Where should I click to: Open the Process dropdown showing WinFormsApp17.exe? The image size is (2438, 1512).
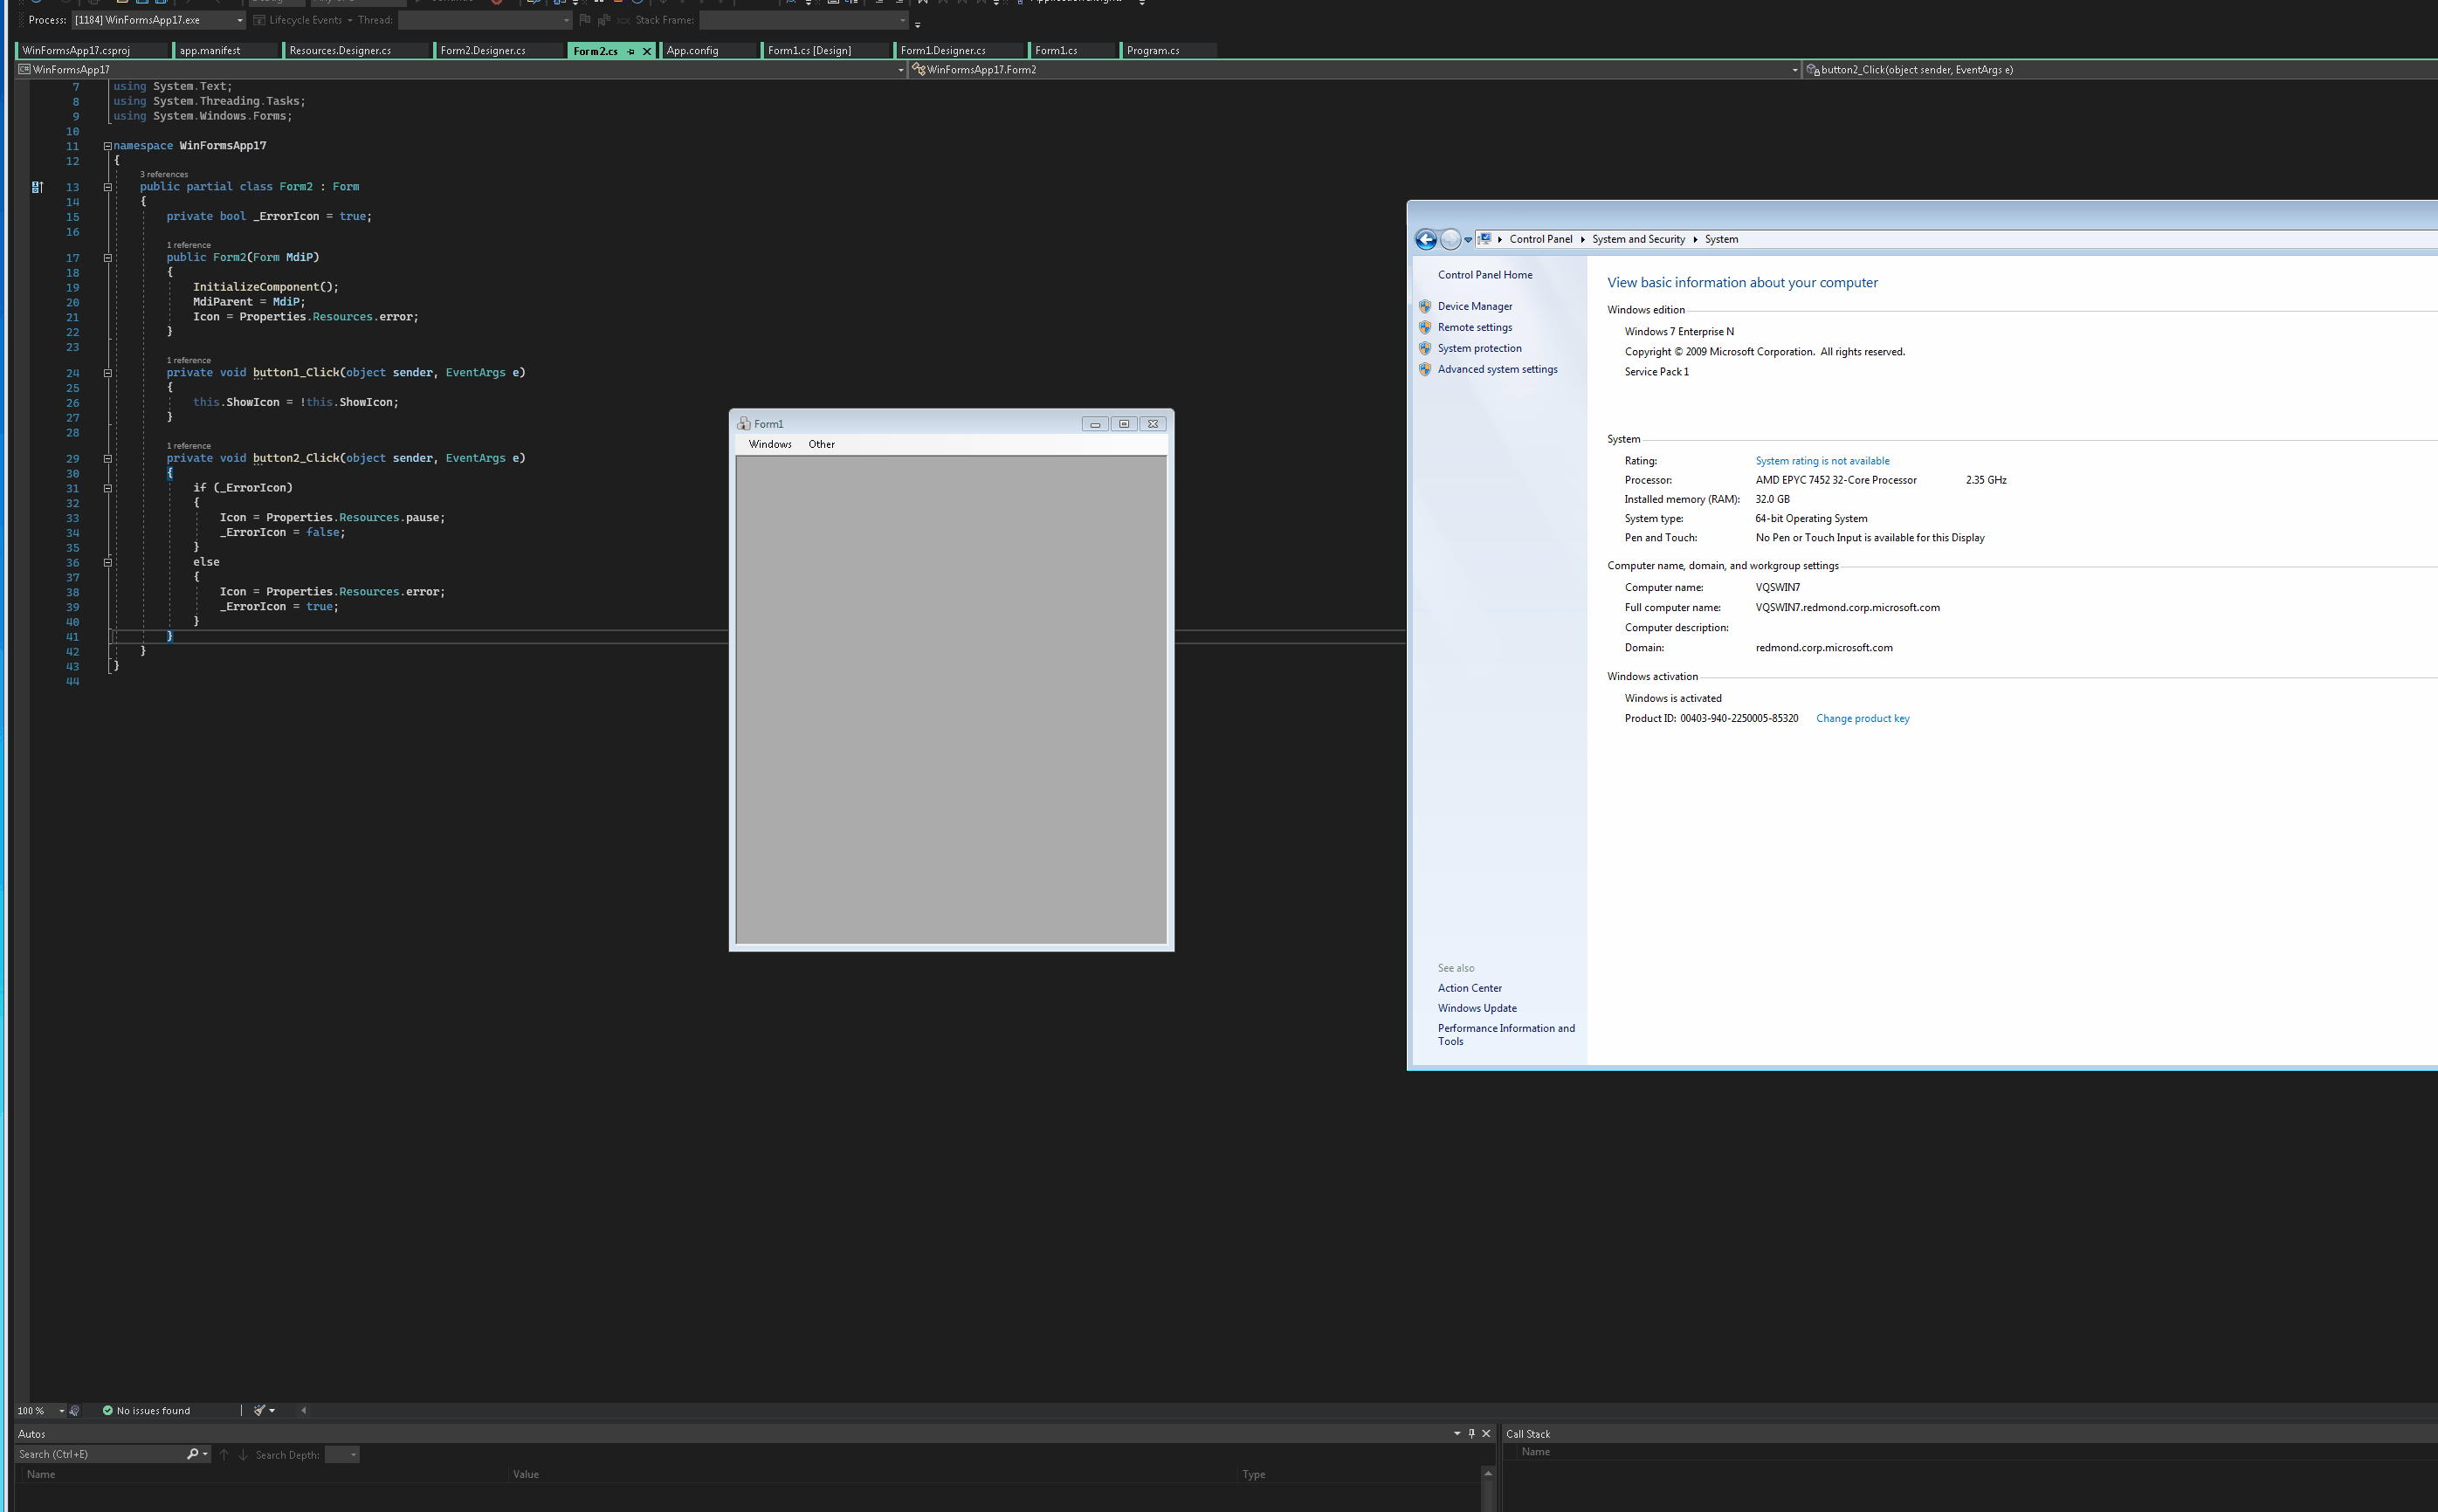tap(239, 19)
